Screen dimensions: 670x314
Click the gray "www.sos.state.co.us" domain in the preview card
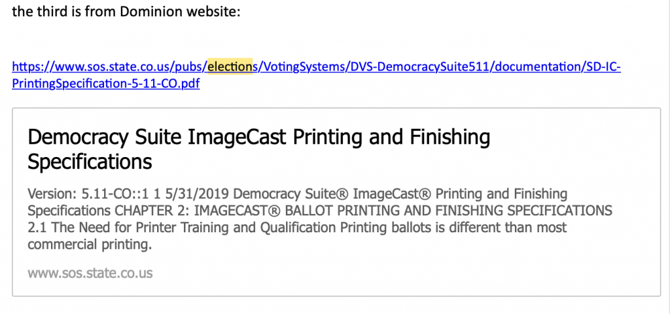tap(90, 273)
